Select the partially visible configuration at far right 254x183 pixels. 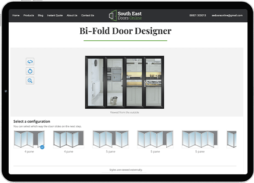click(231, 139)
